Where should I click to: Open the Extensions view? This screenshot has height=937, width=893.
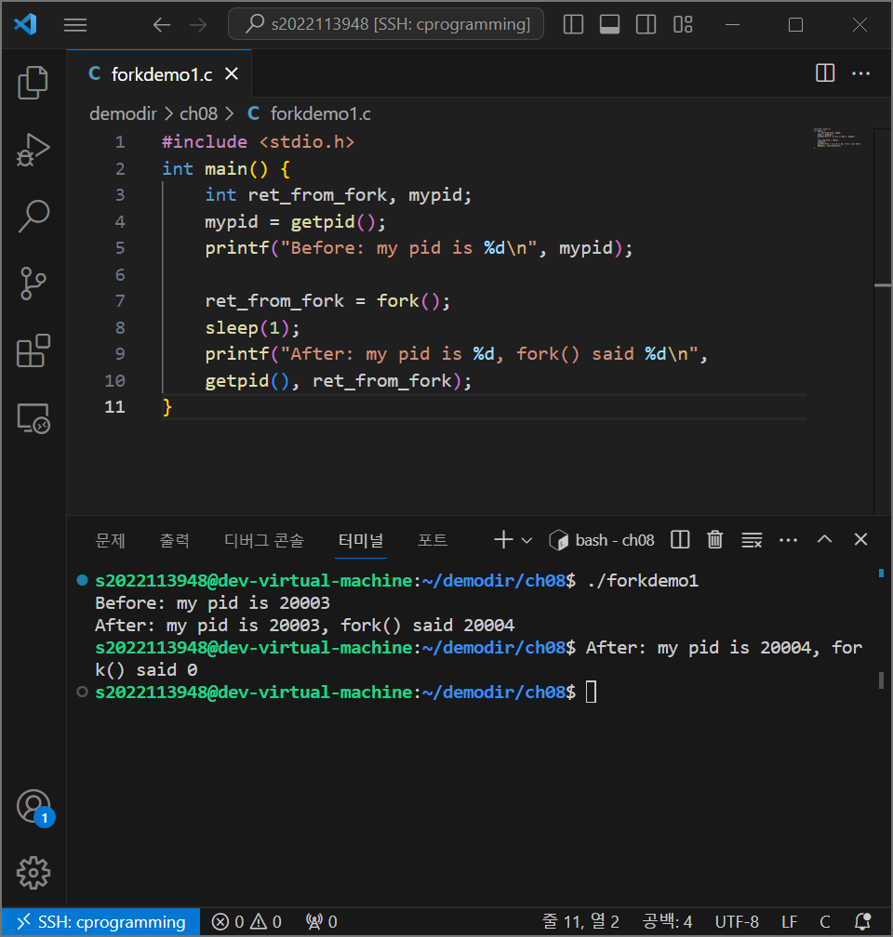pos(33,350)
